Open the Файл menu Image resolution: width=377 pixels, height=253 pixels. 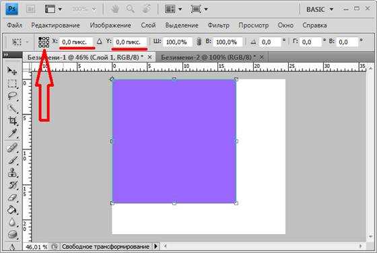(x=14, y=25)
